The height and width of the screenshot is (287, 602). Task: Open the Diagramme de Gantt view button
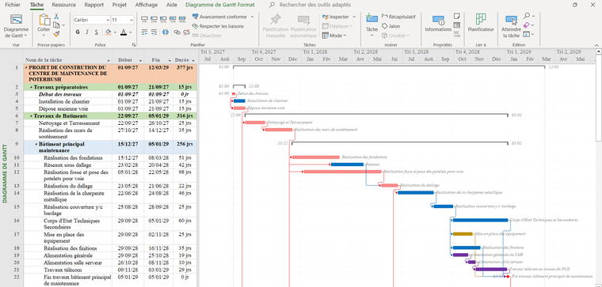16,26
